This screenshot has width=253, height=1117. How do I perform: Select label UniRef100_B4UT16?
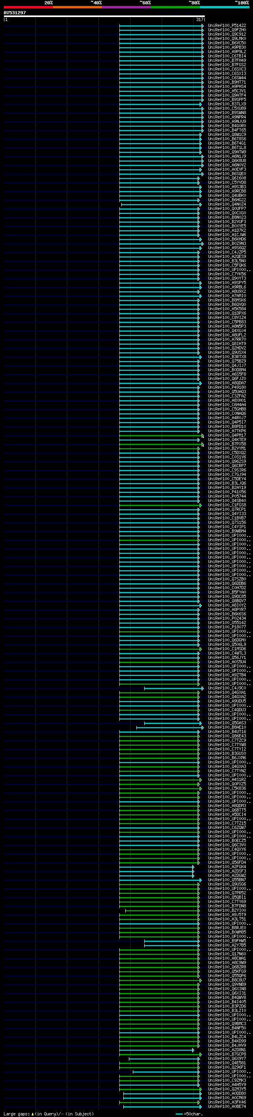coord(227,731)
